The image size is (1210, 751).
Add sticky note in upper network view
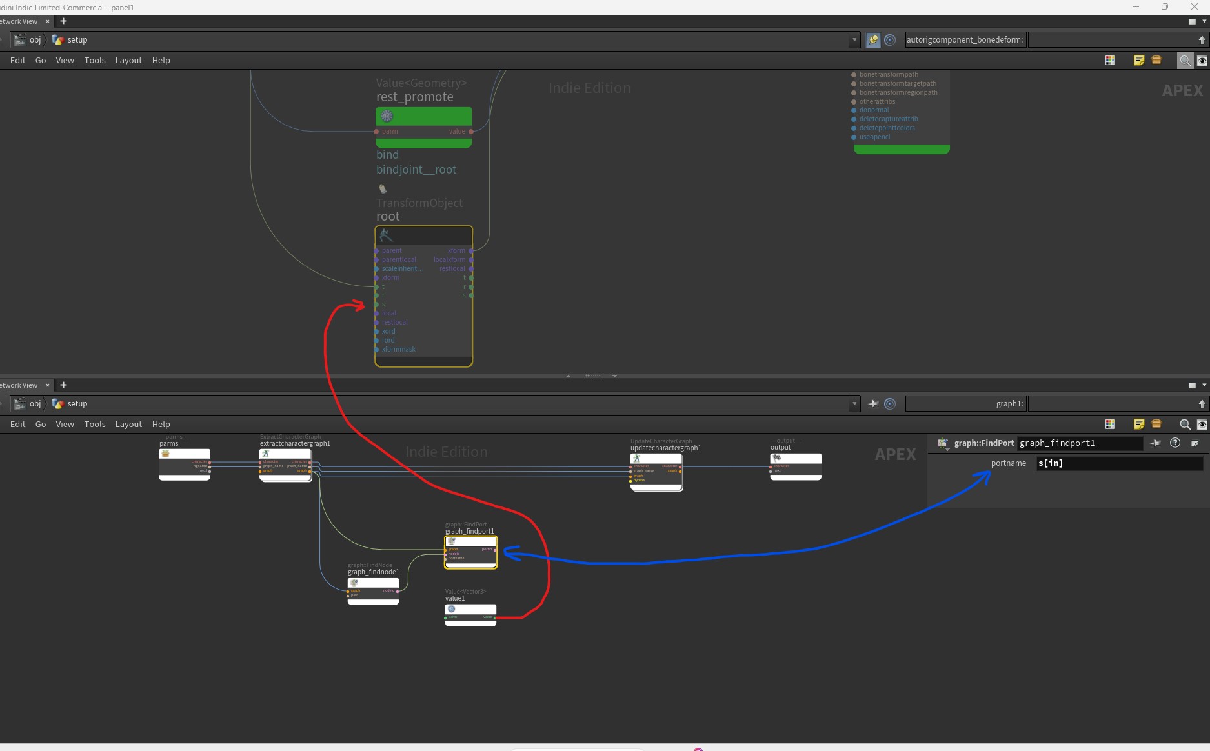point(1139,60)
